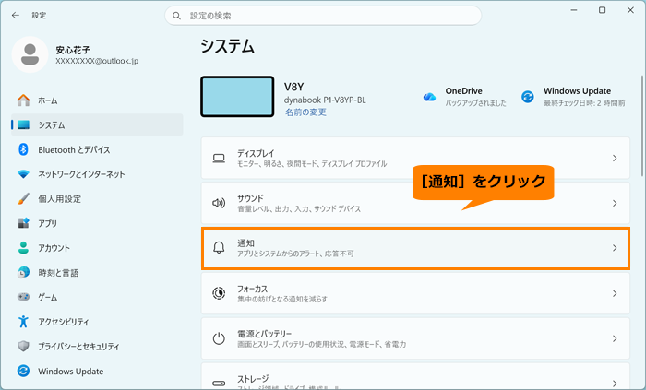
Task: Click the personalization paintbrush icon
Action: pyautogui.click(x=23, y=199)
